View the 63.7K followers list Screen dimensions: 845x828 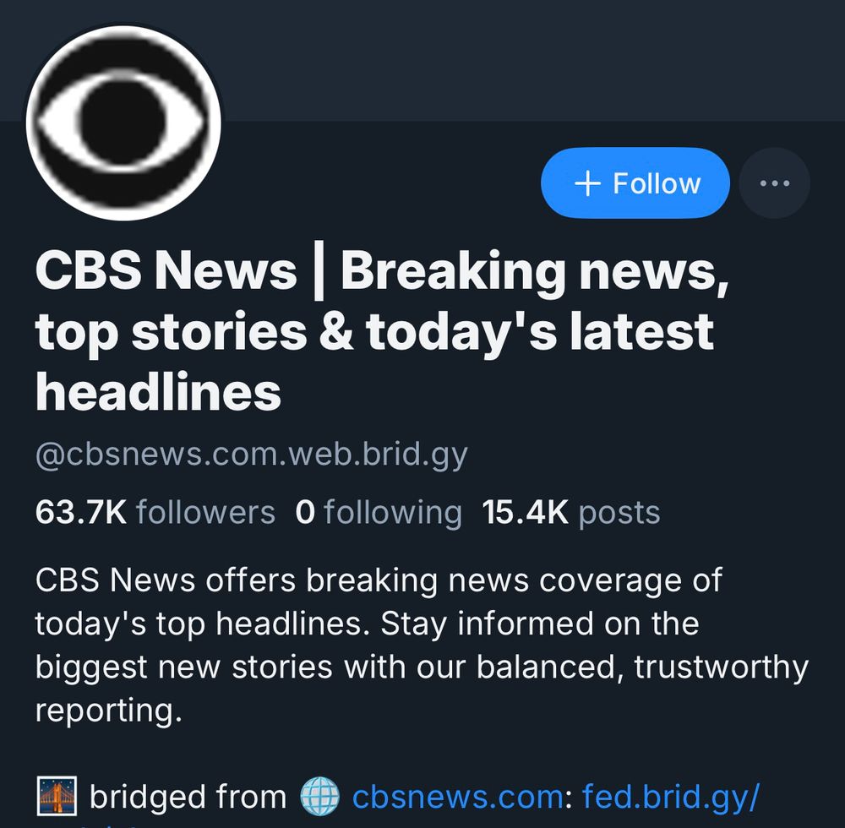click(x=155, y=512)
